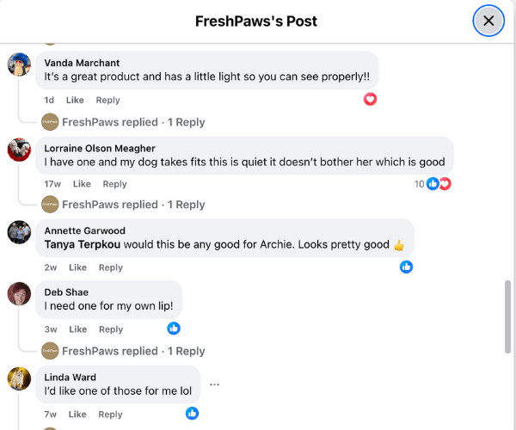
Task: Click Vanda Marchant's profile avatar
Action: (x=19, y=64)
